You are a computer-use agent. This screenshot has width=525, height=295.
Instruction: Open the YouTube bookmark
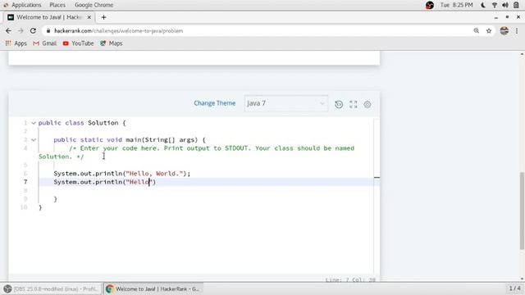(79, 43)
